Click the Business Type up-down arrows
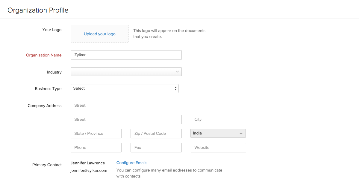The width and height of the screenshot is (359, 182). [x=175, y=88]
